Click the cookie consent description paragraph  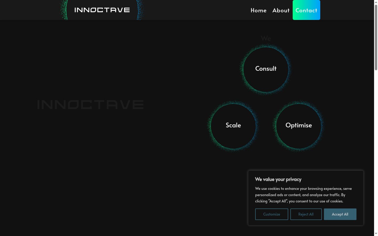click(303, 195)
